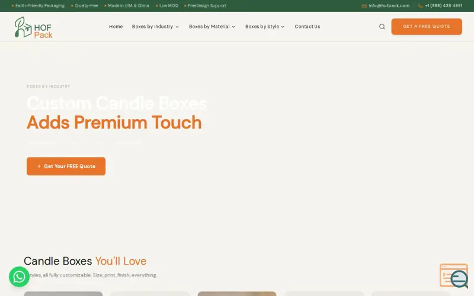474x296 pixels.
Task: Click Get Your FREE Quote hero button
Action: coord(66,166)
